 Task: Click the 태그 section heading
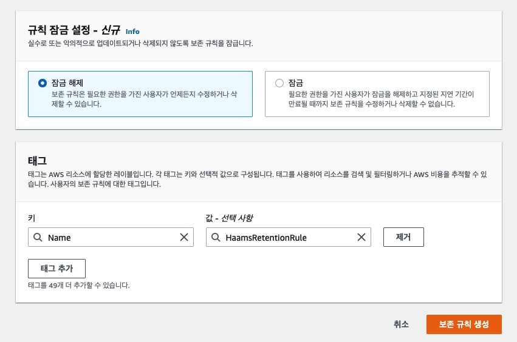coord(37,161)
